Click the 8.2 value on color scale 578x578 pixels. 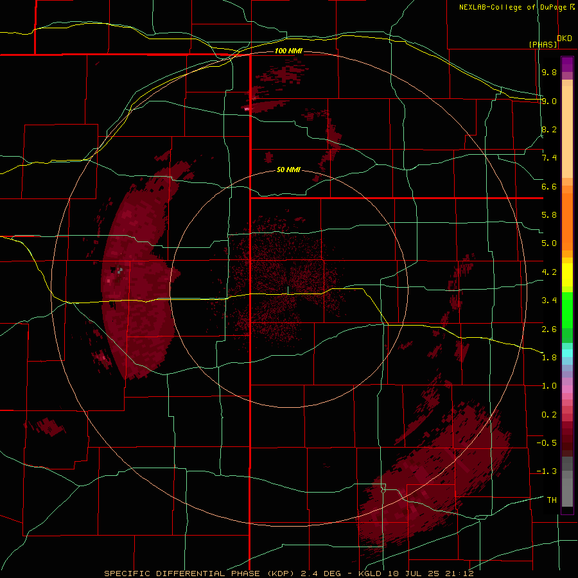click(x=549, y=129)
